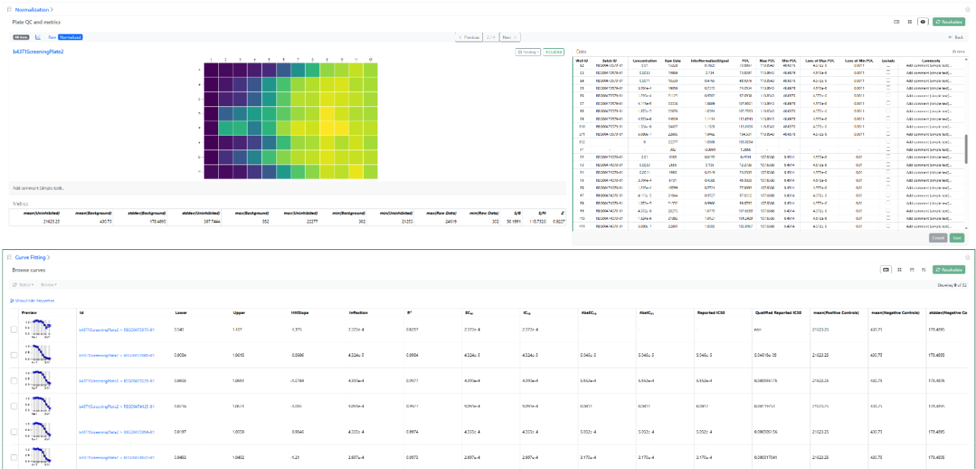Open Normalization panel settings gear
This screenshot has width=976, height=469.
pos(967,9)
